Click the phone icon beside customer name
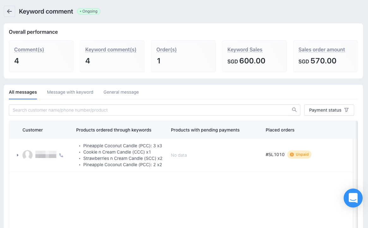368x228 pixels. click(61, 155)
